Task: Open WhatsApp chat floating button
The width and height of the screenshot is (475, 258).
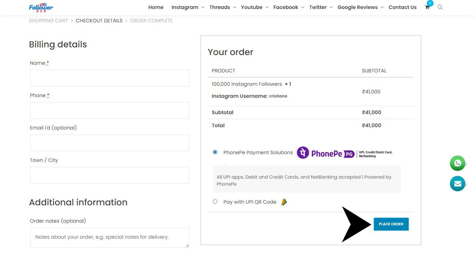Action: click(x=458, y=163)
